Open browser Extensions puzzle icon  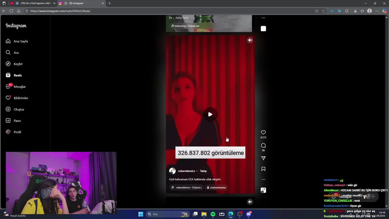(347, 11)
